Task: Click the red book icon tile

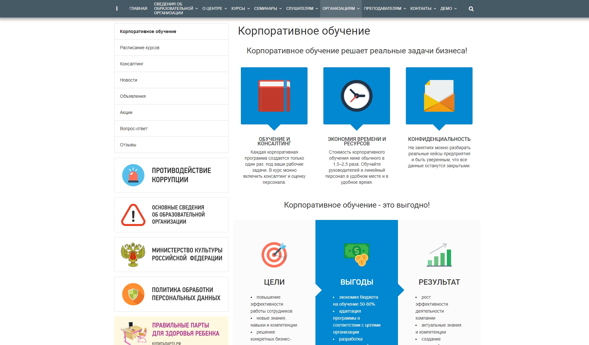Action: coord(274,96)
